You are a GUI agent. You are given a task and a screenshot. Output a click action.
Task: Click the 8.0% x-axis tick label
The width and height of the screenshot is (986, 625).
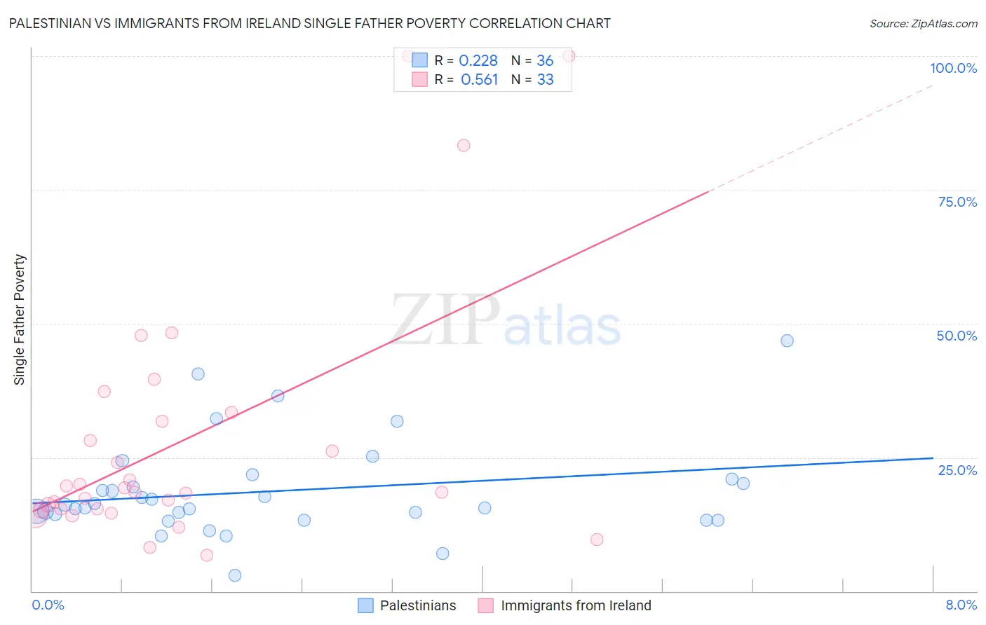coord(961,605)
